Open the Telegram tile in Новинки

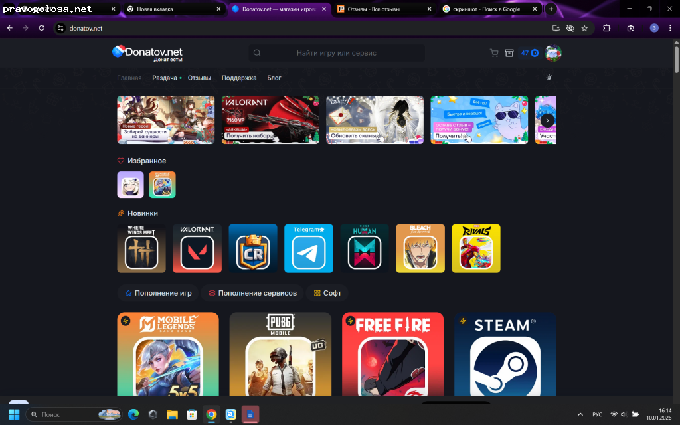click(x=309, y=248)
